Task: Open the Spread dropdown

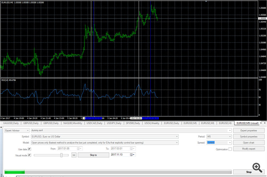Action: pos(230,142)
